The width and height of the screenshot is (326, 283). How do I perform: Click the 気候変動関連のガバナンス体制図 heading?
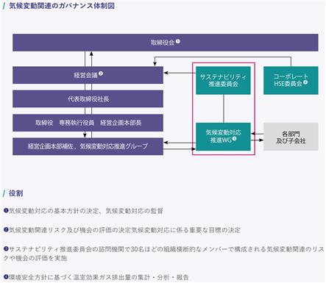point(62,6)
